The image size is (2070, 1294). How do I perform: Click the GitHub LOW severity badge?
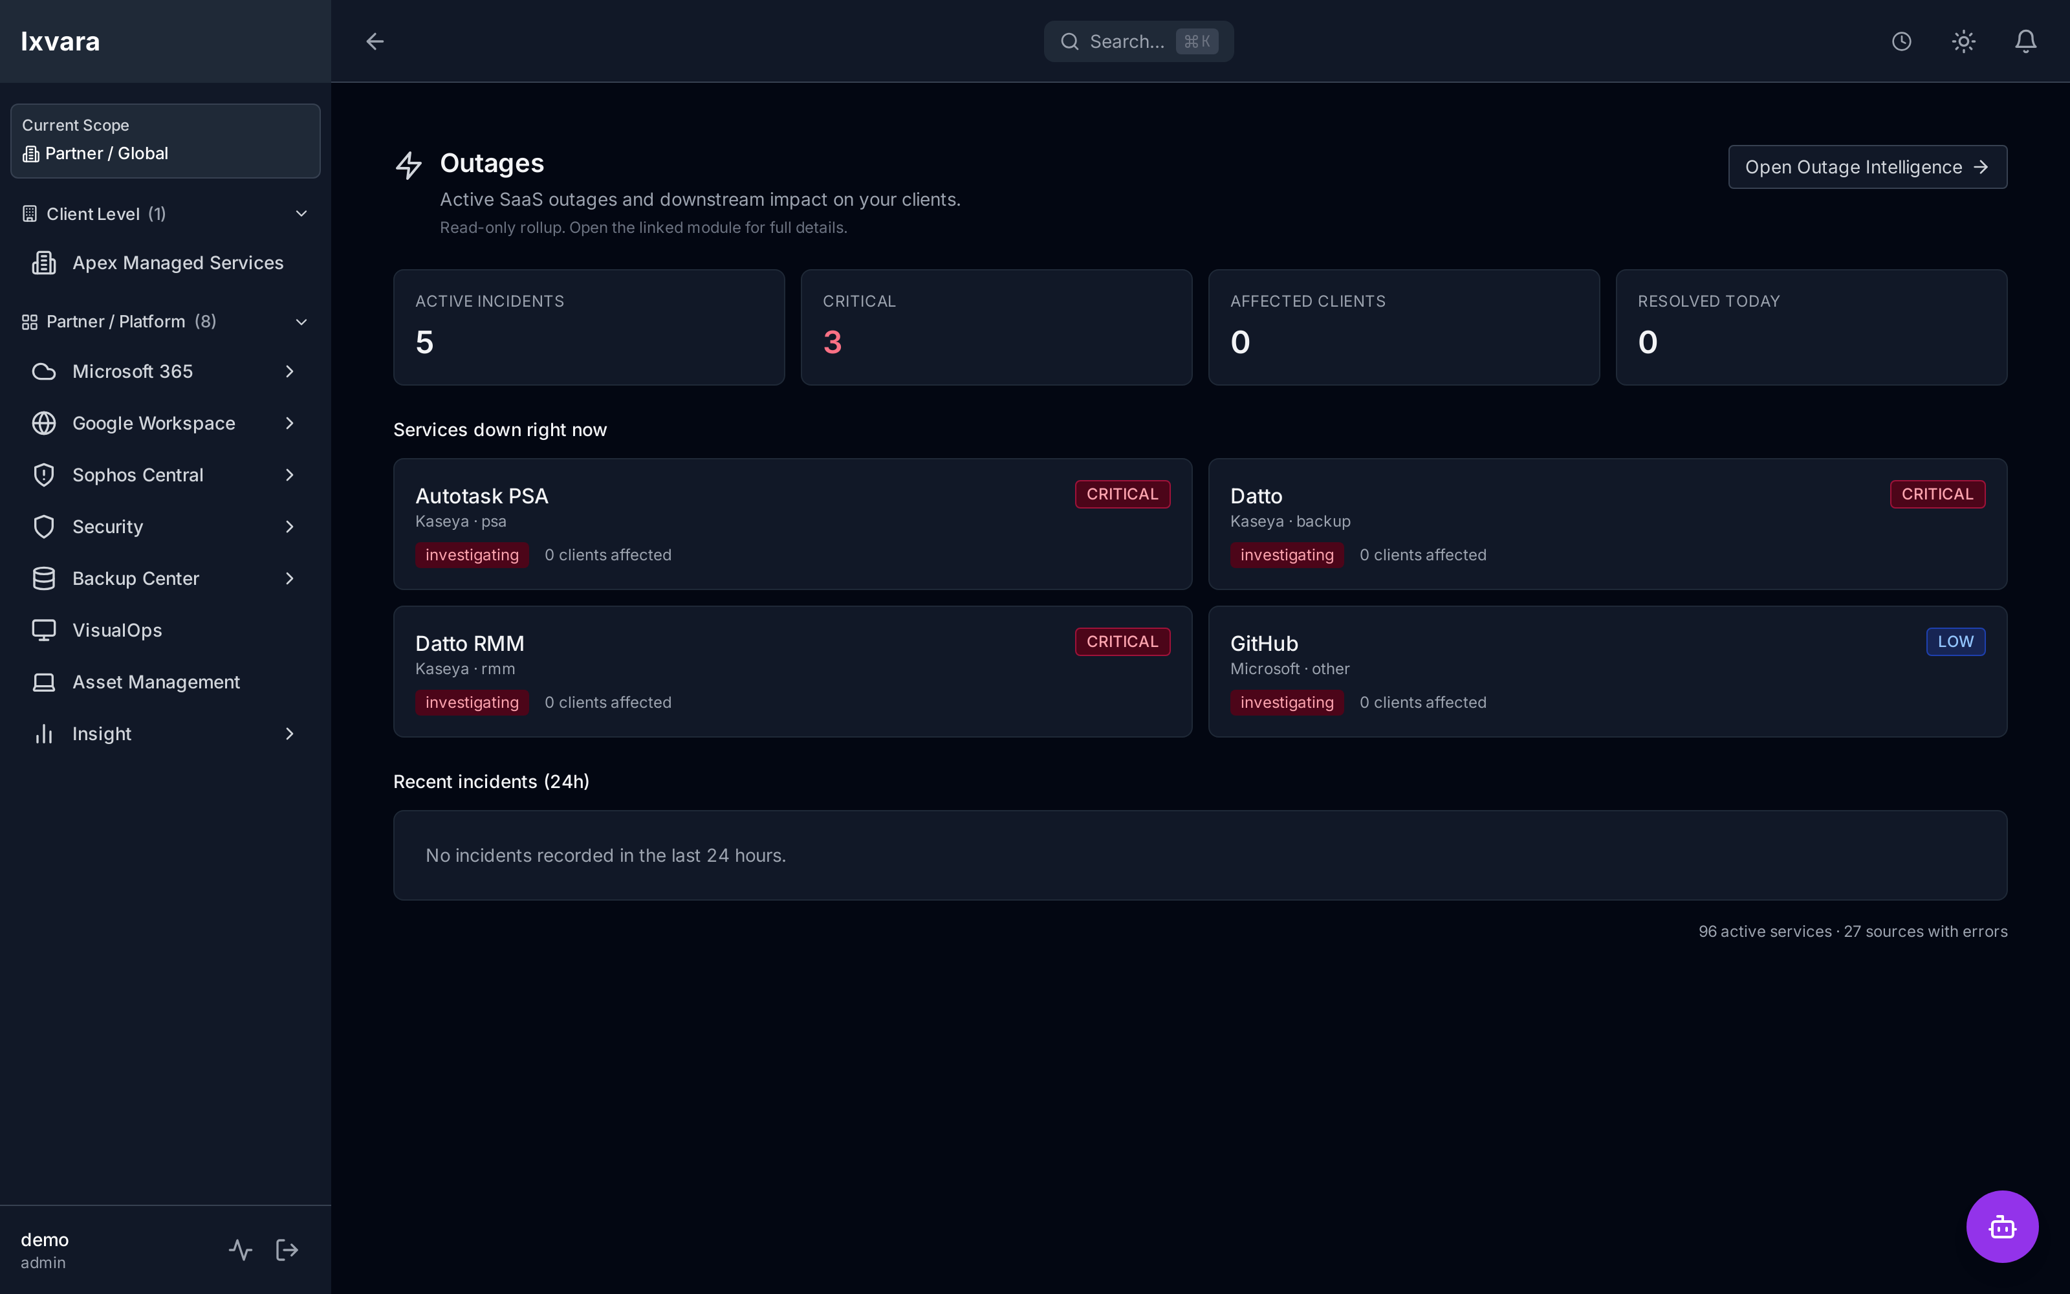click(x=1956, y=642)
